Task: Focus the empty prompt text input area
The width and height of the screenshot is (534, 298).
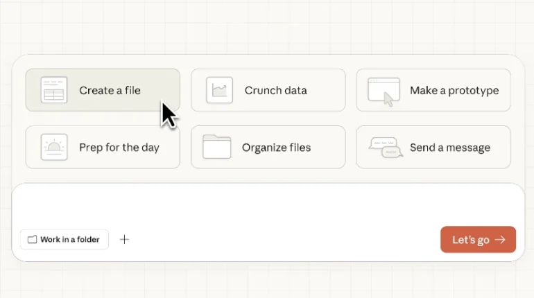Action: 268,202
